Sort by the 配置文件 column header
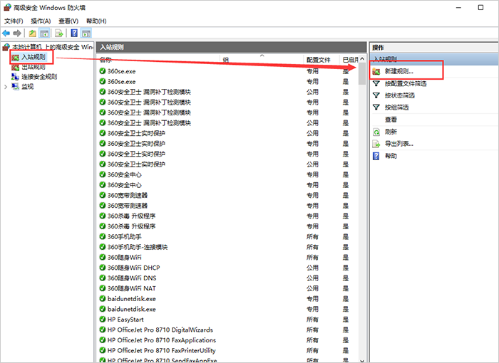 321,60
